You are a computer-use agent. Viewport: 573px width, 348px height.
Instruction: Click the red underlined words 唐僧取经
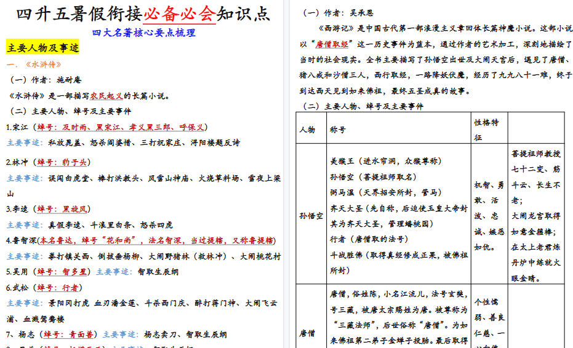click(332, 44)
